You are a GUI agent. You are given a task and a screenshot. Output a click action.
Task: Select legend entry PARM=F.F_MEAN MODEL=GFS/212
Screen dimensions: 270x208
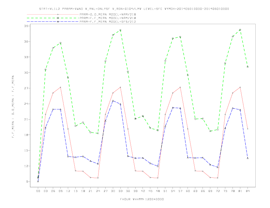click(108, 22)
